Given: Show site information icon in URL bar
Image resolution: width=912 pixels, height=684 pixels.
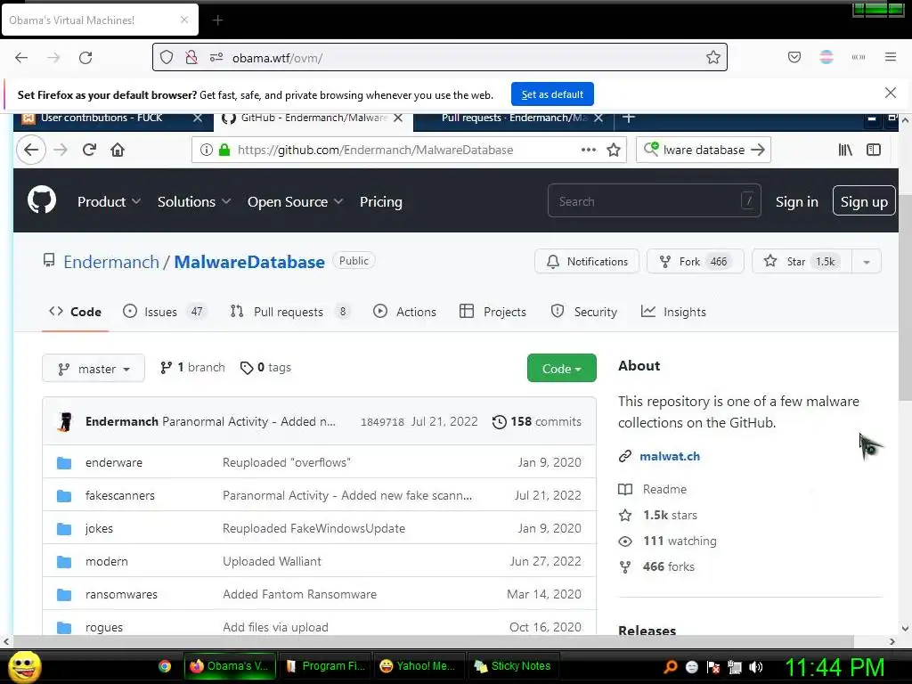Looking at the screenshot, I should [x=207, y=150].
